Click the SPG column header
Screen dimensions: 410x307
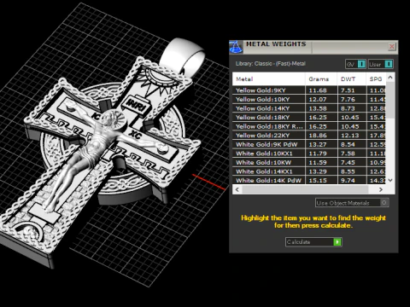[376, 79]
